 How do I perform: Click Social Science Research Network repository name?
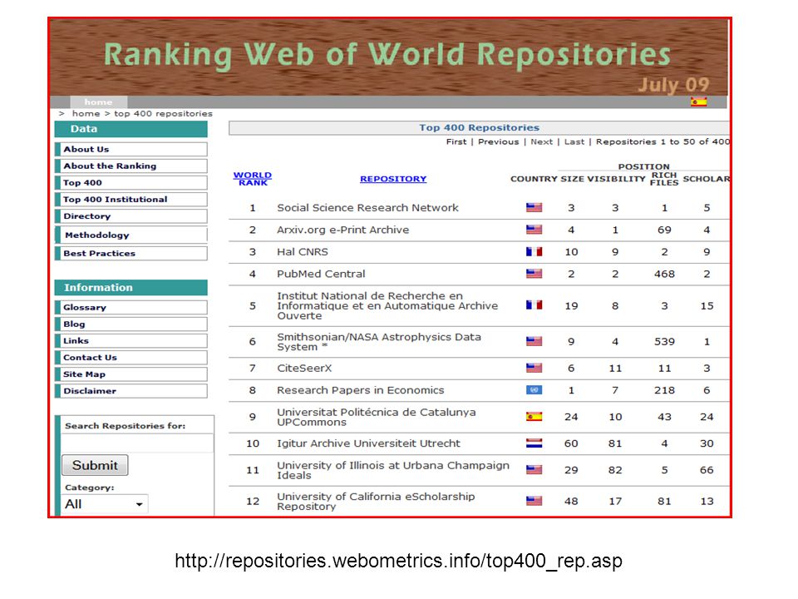pyautogui.click(x=367, y=208)
